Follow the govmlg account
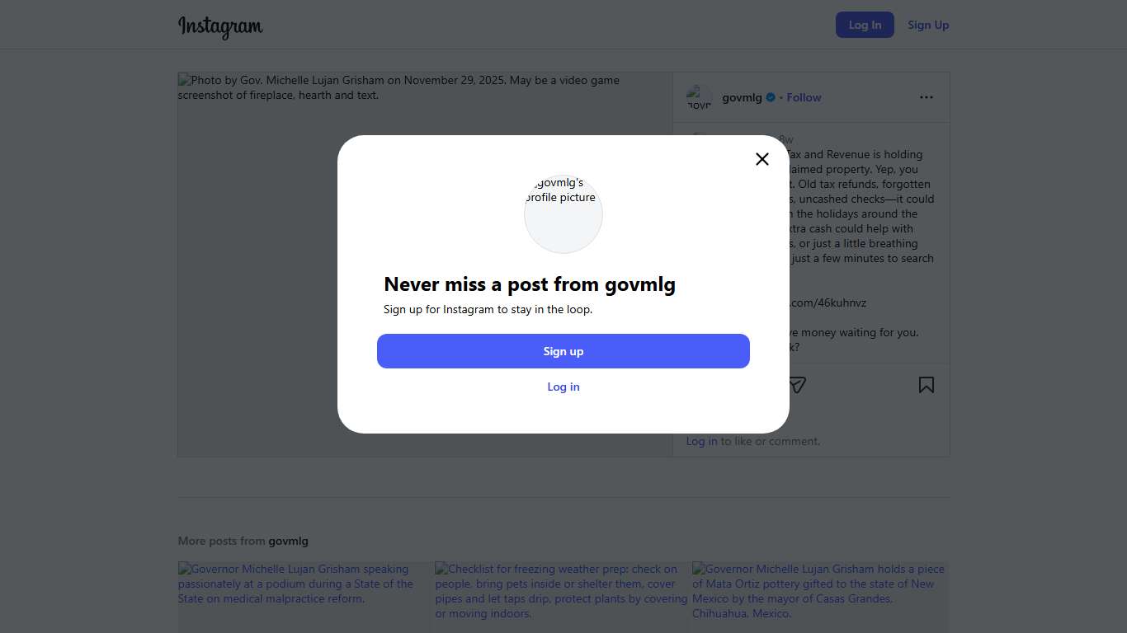1127x633 pixels. pyautogui.click(x=804, y=97)
